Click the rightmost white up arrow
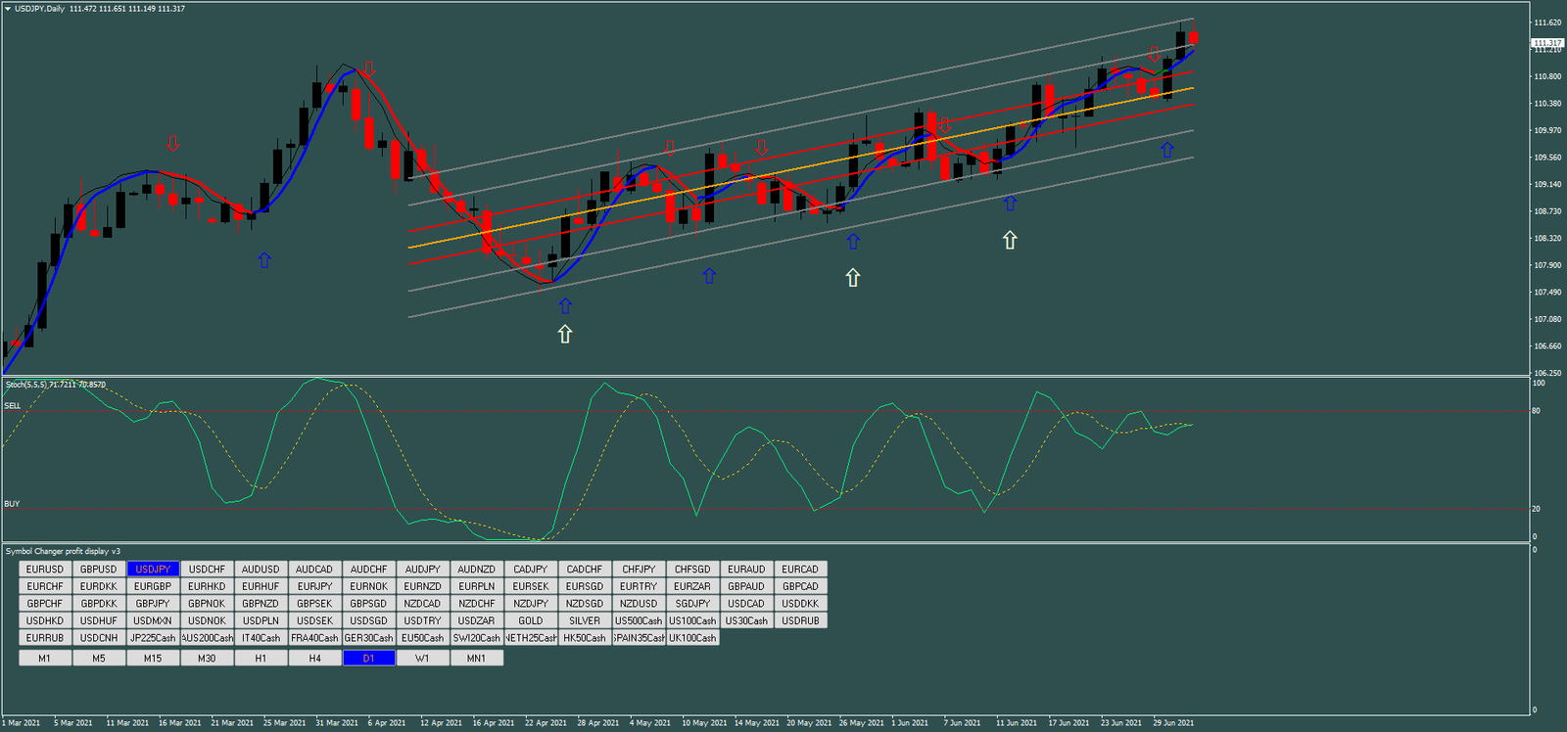The image size is (1567, 732). (1010, 240)
